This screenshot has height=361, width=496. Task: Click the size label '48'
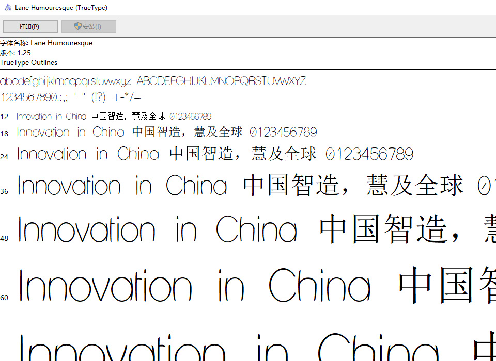(x=4, y=238)
